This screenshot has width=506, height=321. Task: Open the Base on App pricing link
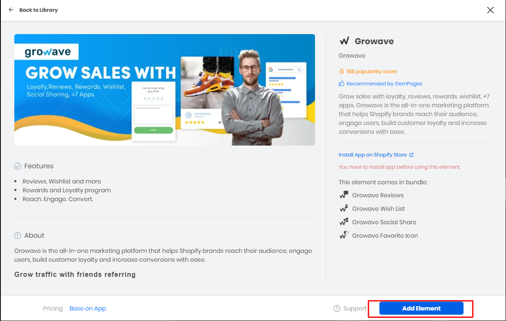87,308
